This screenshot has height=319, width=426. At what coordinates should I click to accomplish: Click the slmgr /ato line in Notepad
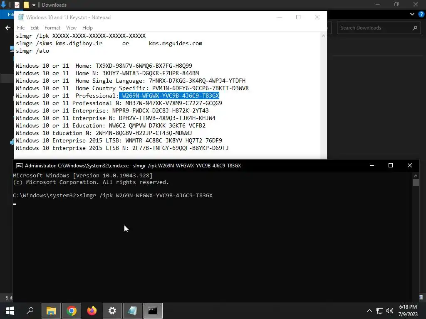point(32,51)
